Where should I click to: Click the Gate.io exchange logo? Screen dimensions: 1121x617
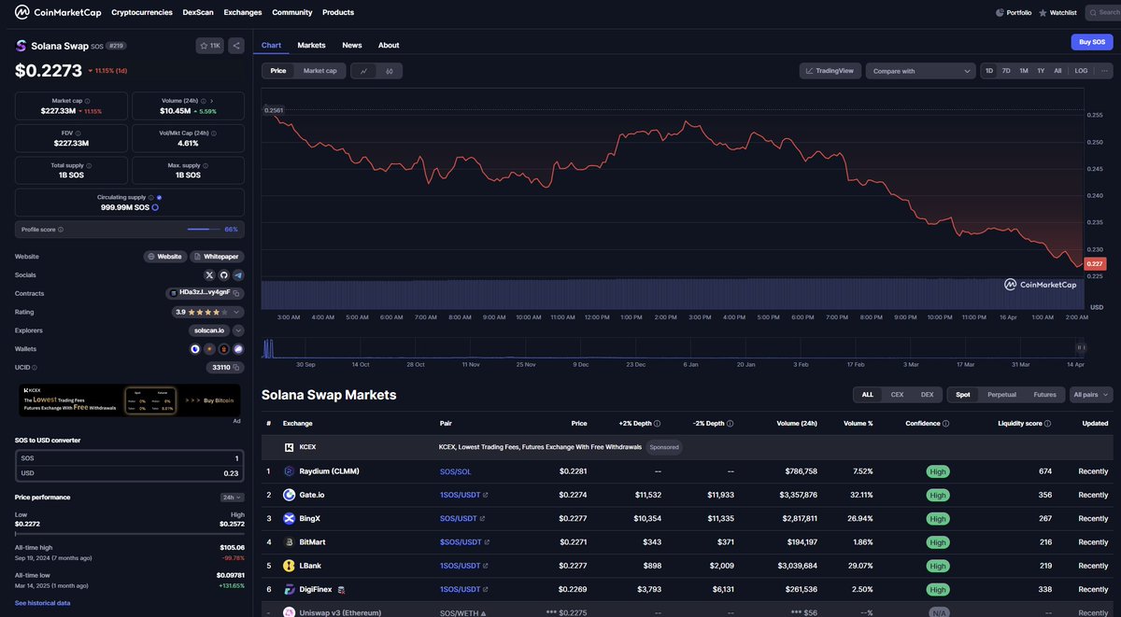(289, 495)
